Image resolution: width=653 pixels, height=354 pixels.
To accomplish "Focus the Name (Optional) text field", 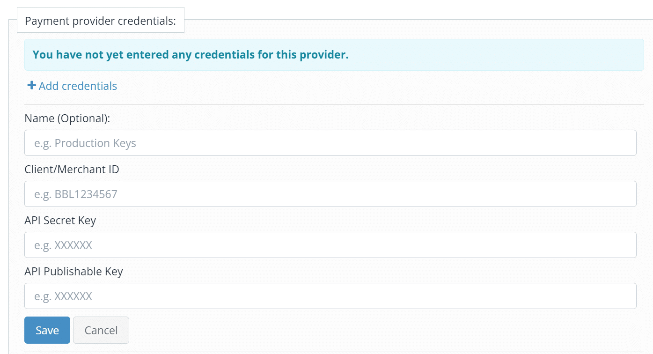I will click(330, 143).
